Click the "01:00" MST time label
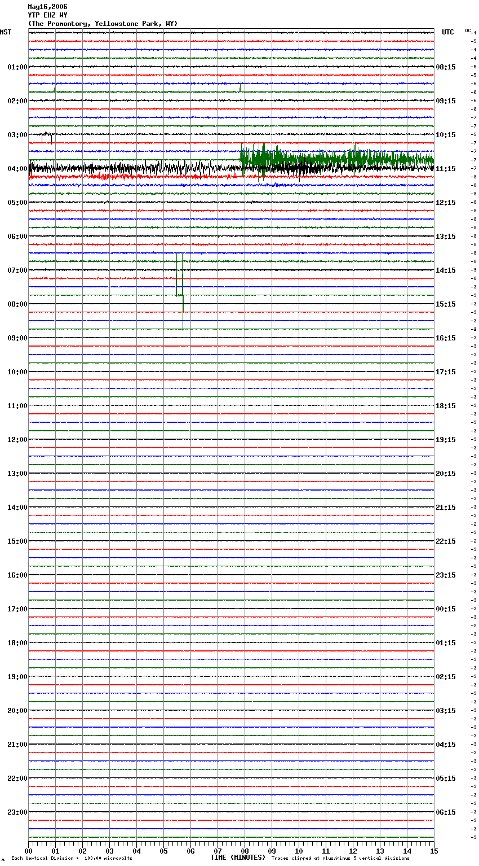 pos(17,67)
